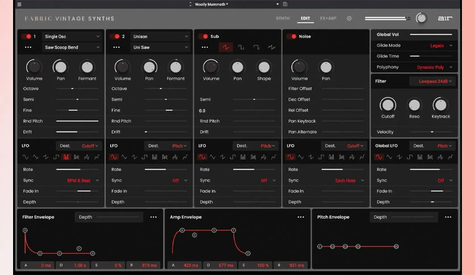
Task: Select the sawtooth waveform for Sub oscillator
Action: coord(226,47)
